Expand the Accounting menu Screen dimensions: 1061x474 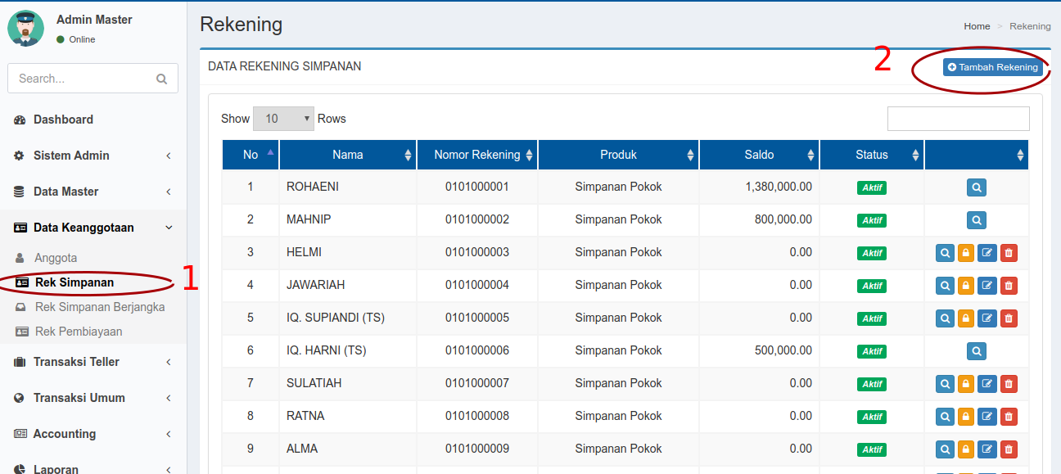(x=93, y=434)
